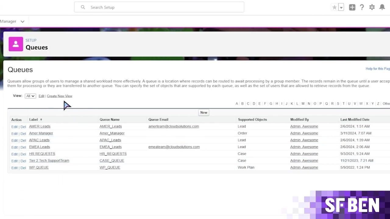Open the WP QUEUE label link

[x=39, y=167]
